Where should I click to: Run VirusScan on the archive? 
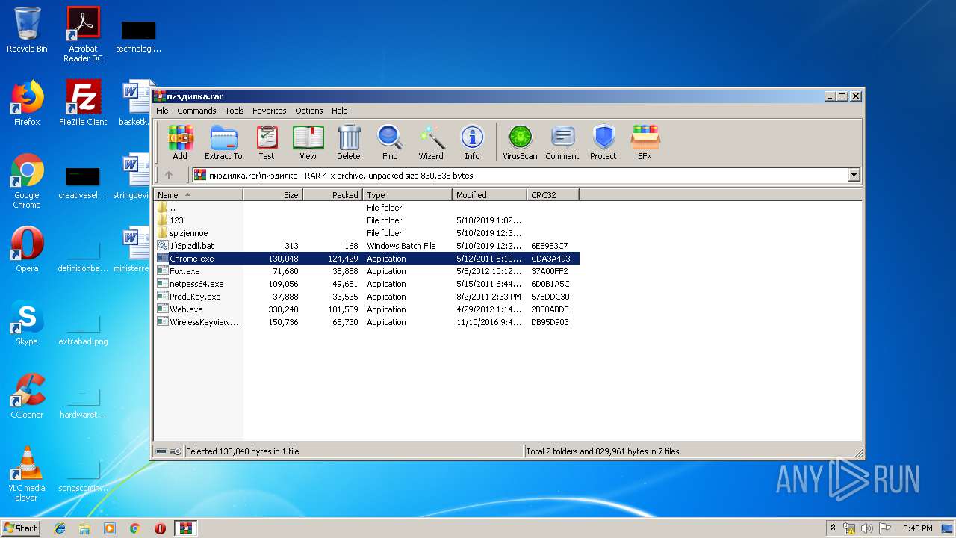tap(520, 142)
